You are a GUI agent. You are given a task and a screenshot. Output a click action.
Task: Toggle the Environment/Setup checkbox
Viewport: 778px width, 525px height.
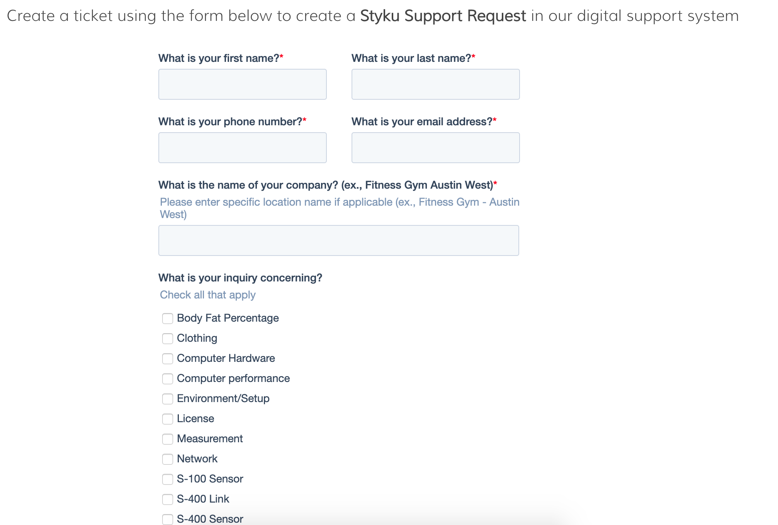click(168, 399)
